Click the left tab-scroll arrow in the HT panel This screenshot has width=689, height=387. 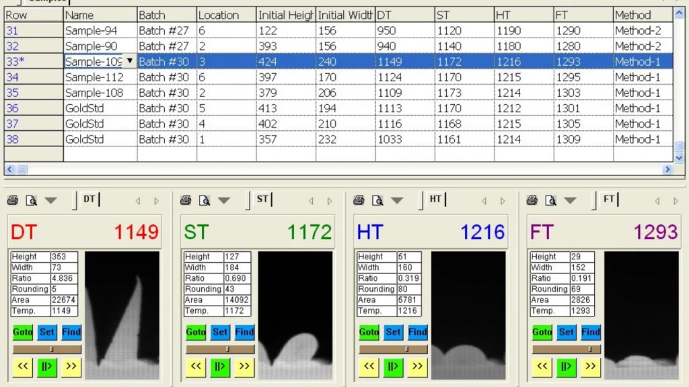484,201
